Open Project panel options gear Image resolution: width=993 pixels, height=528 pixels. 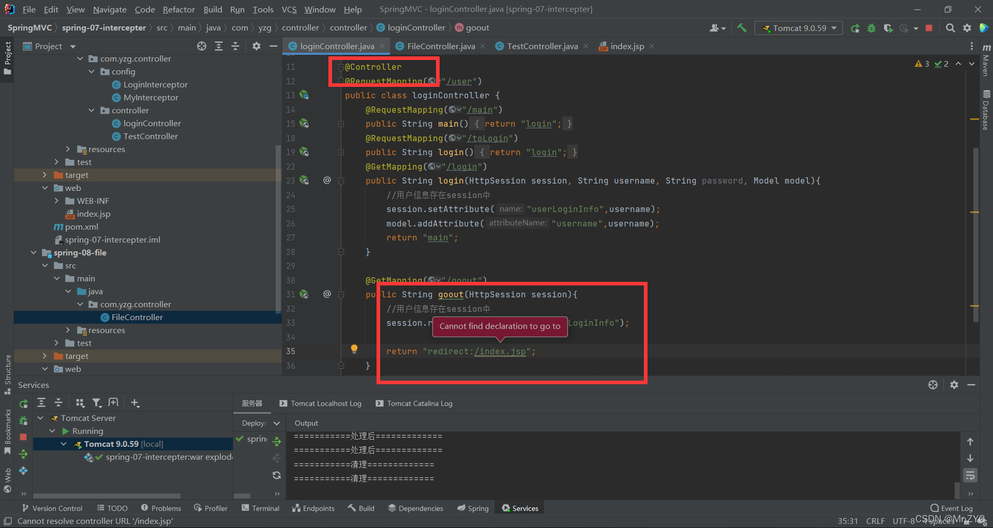click(256, 46)
